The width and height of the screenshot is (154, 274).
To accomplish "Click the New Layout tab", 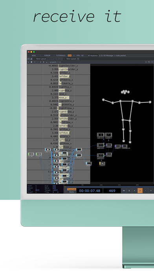I will [x=71, y=59].
